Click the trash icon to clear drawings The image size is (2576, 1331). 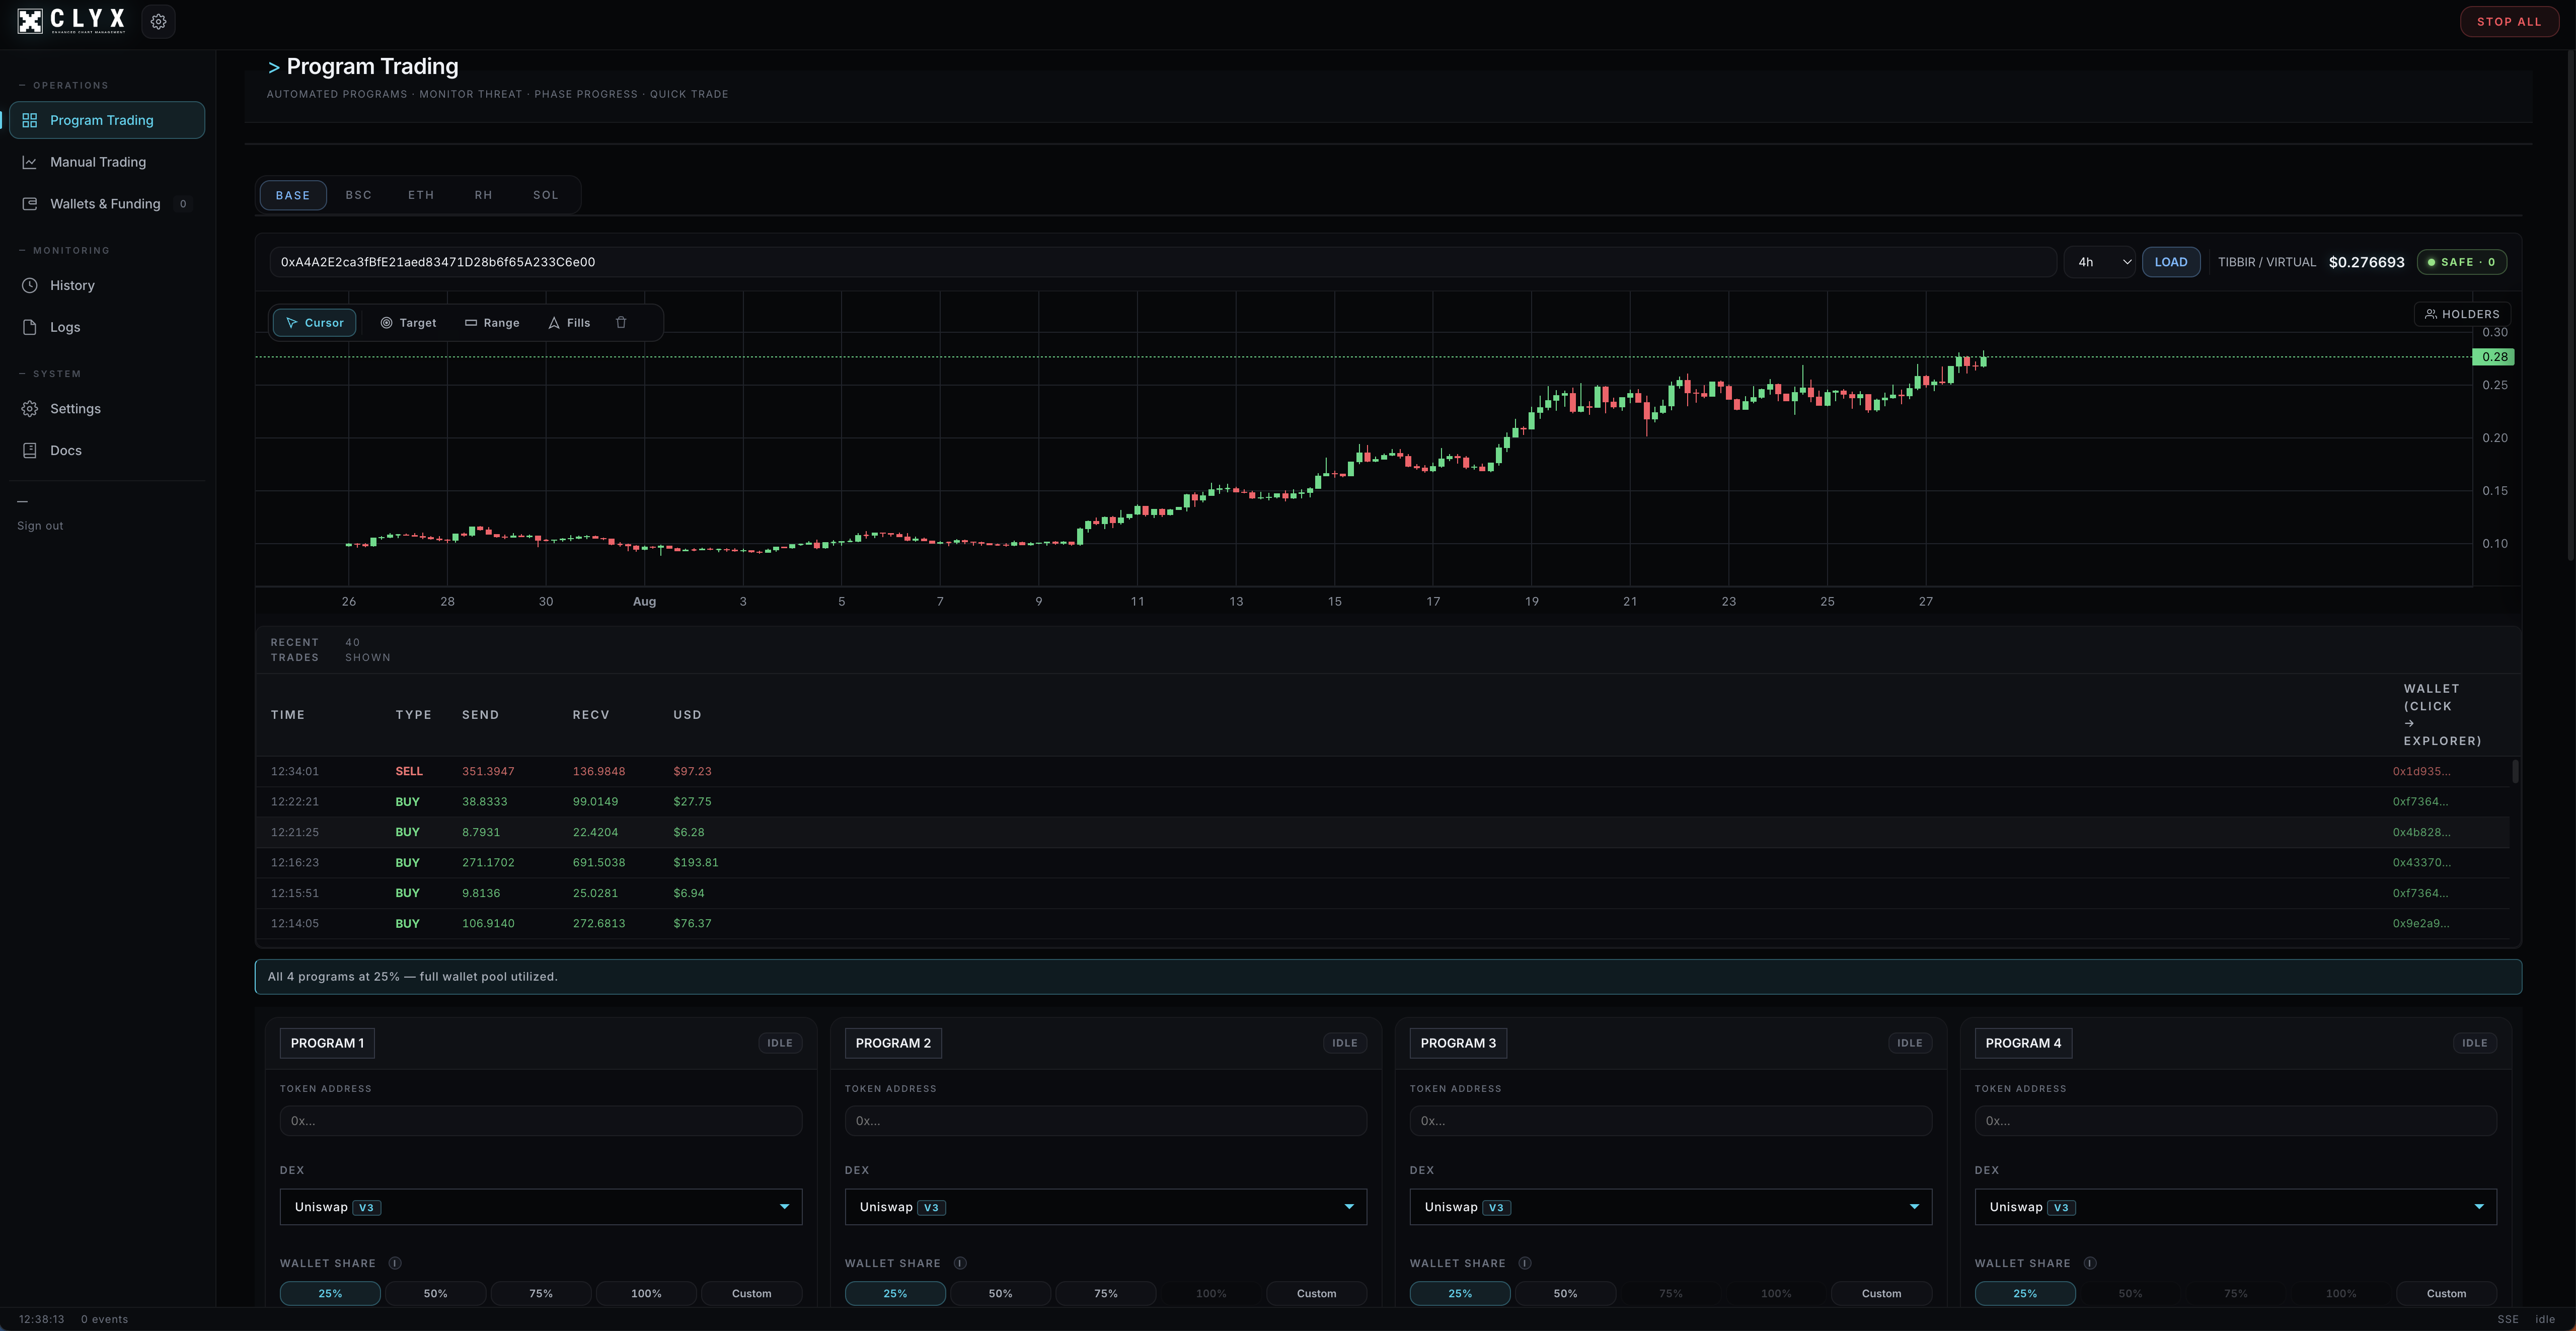[621, 323]
